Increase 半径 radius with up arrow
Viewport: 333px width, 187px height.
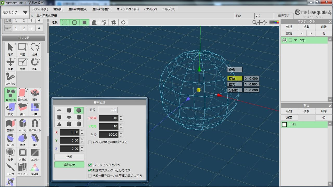point(121,133)
